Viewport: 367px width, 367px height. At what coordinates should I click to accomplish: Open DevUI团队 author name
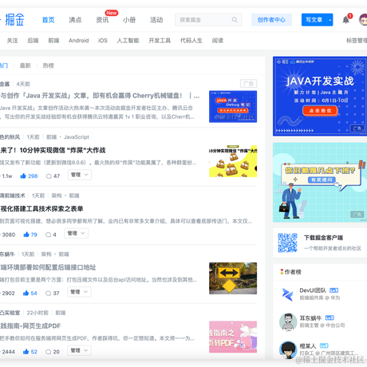(x=313, y=290)
